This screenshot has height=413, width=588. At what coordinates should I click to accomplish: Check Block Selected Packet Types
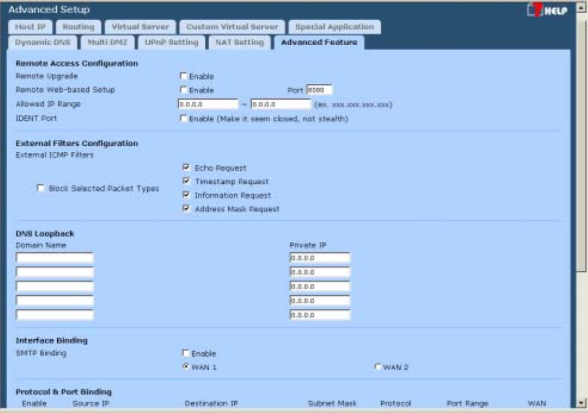[41, 187]
